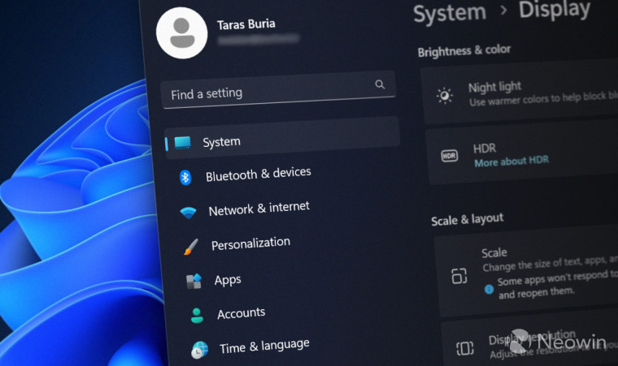Open the System category
This screenshot has height=366, width=618.
282,138
